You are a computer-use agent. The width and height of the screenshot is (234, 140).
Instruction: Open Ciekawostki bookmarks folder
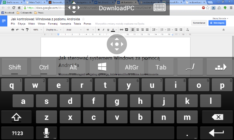pos(25,13)
